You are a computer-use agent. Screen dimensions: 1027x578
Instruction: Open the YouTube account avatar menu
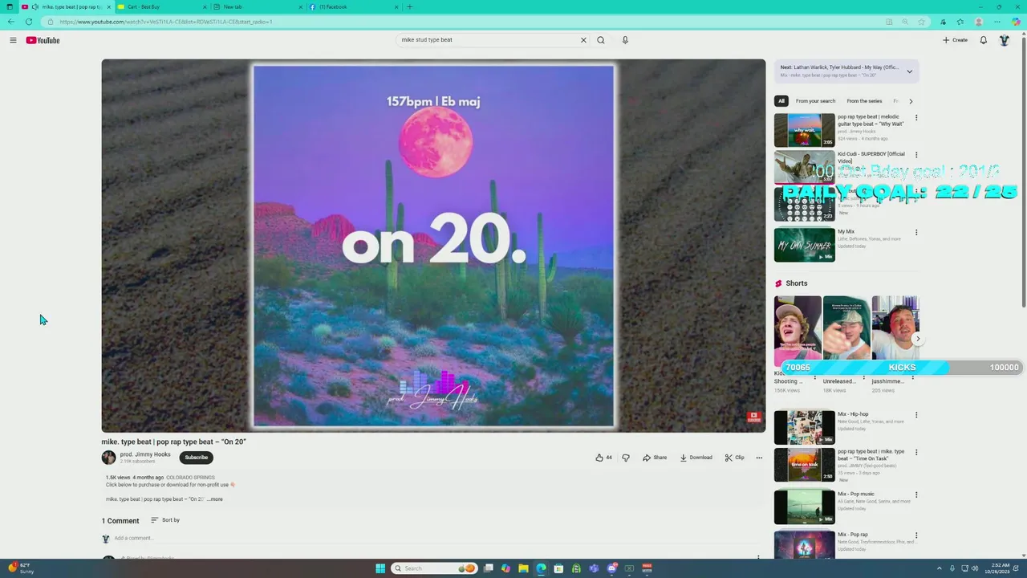[x=1004, y=40]
